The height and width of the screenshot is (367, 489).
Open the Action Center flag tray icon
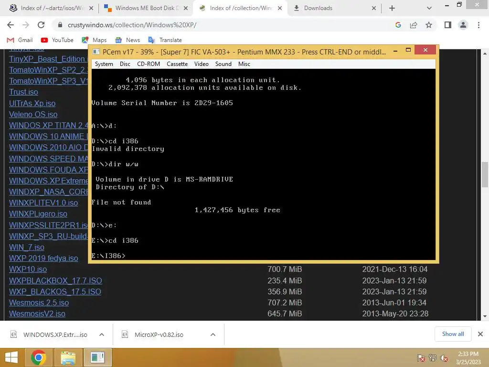pyautogui.click(x=421, y=357)
